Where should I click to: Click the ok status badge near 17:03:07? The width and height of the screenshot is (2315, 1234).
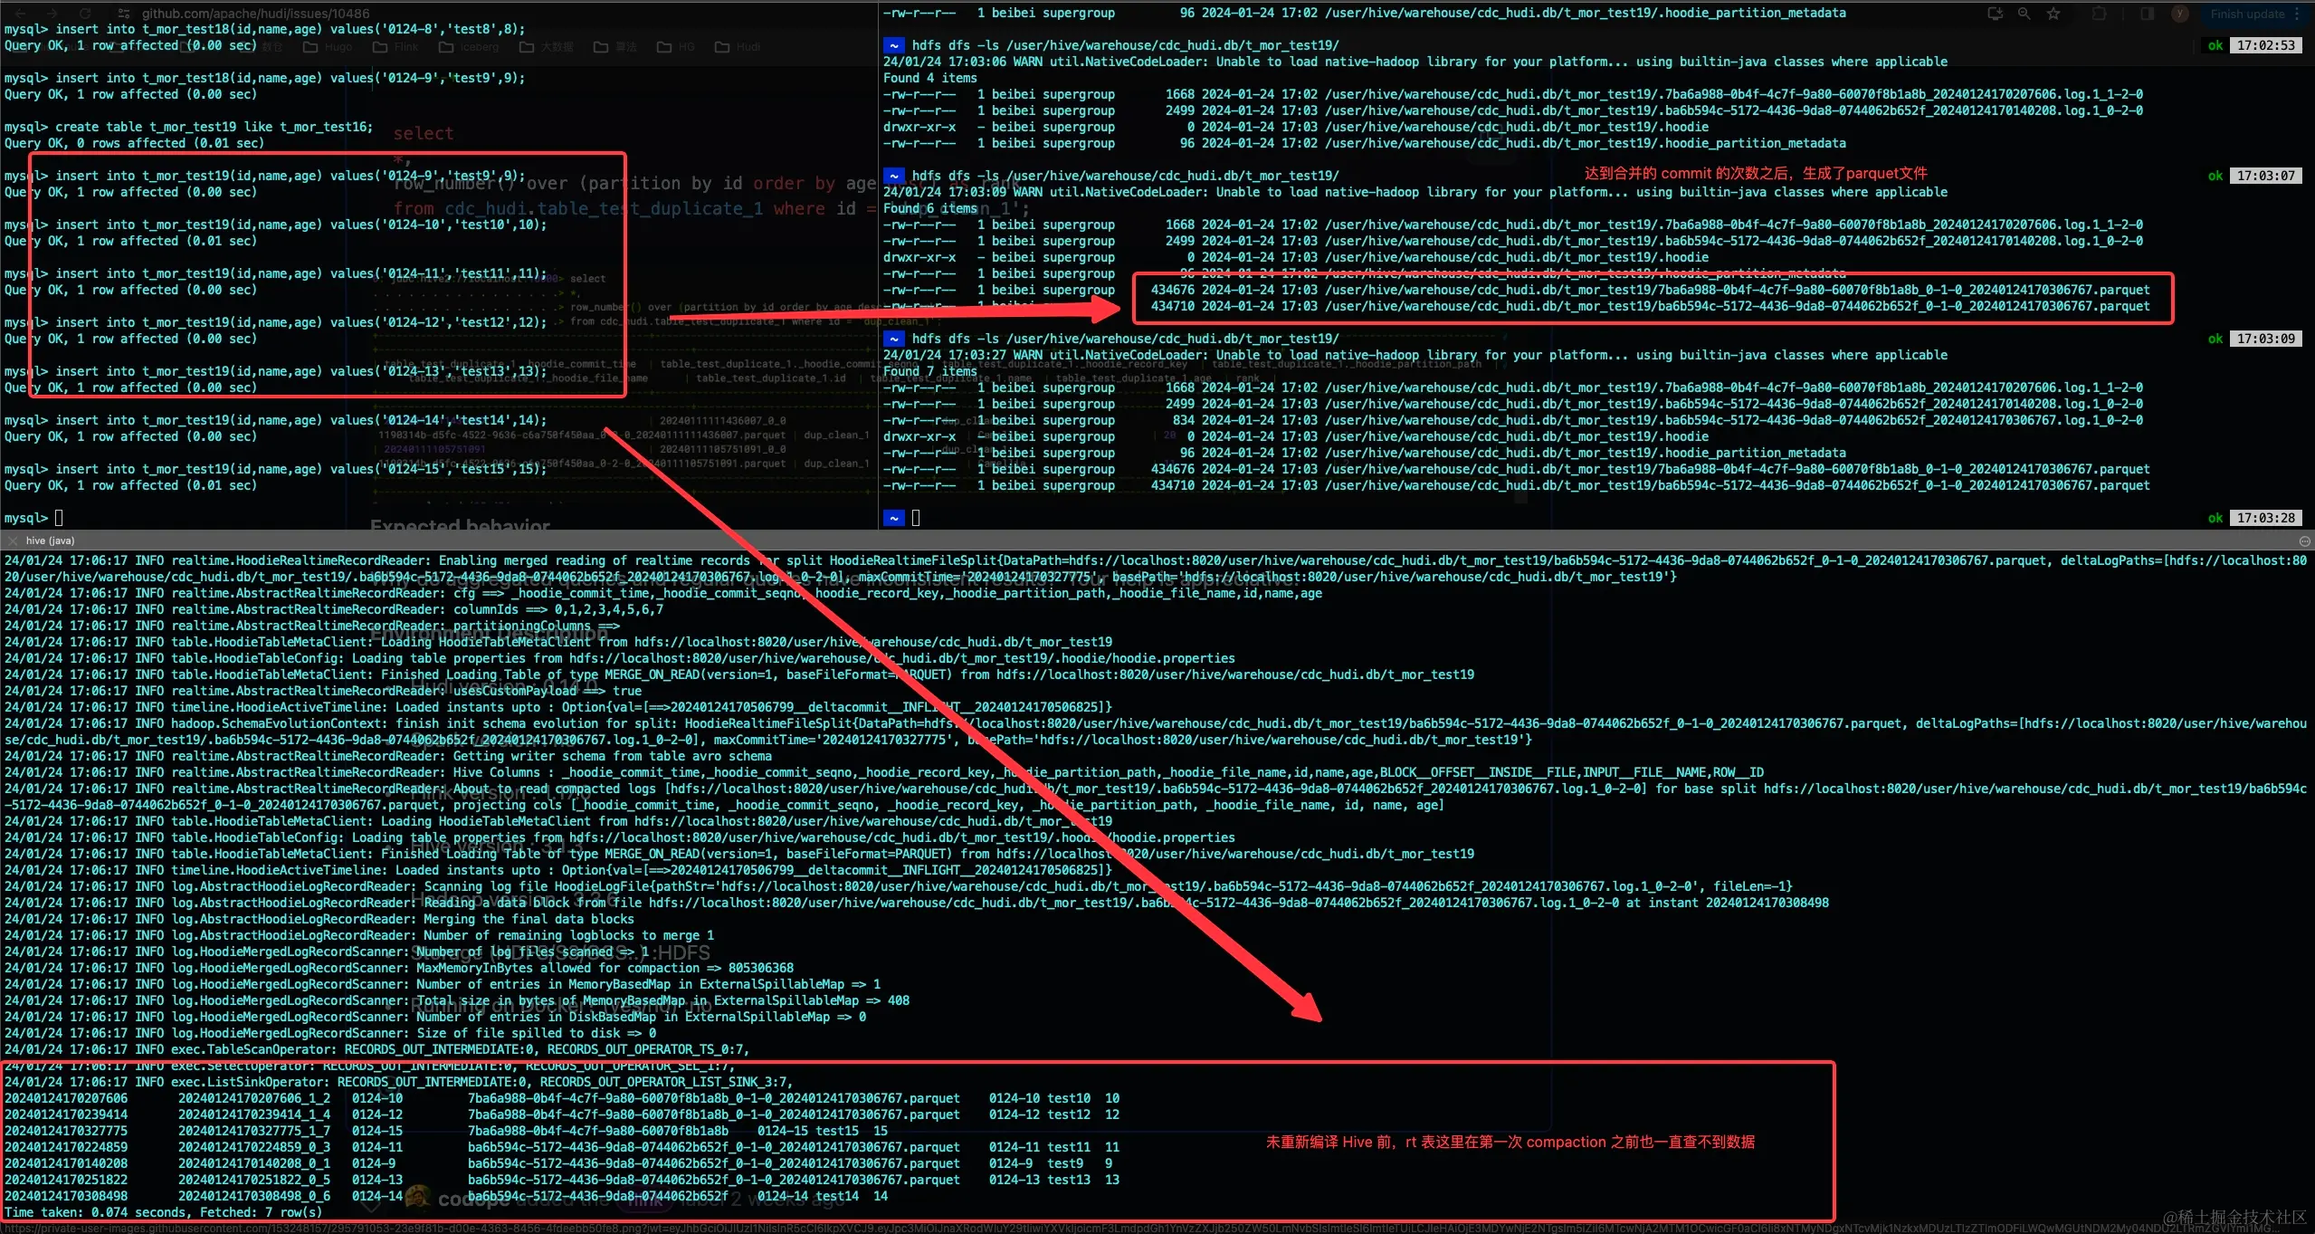tap(2215, 176)
